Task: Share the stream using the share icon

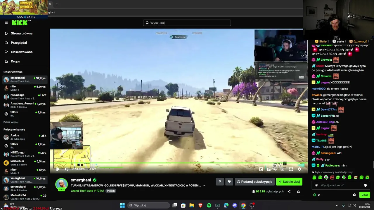Action: click(x=289, y=191)
